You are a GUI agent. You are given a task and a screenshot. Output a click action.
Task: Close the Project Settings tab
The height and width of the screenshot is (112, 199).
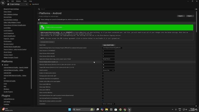coord(26,4)
